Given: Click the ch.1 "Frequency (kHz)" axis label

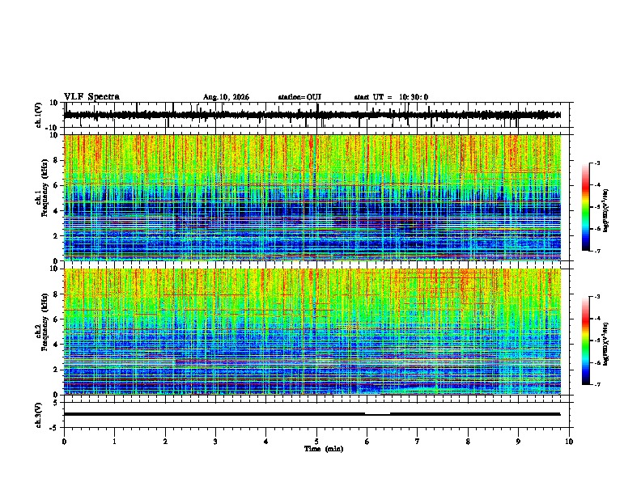Looking at the screenshot, I should 45,188.
